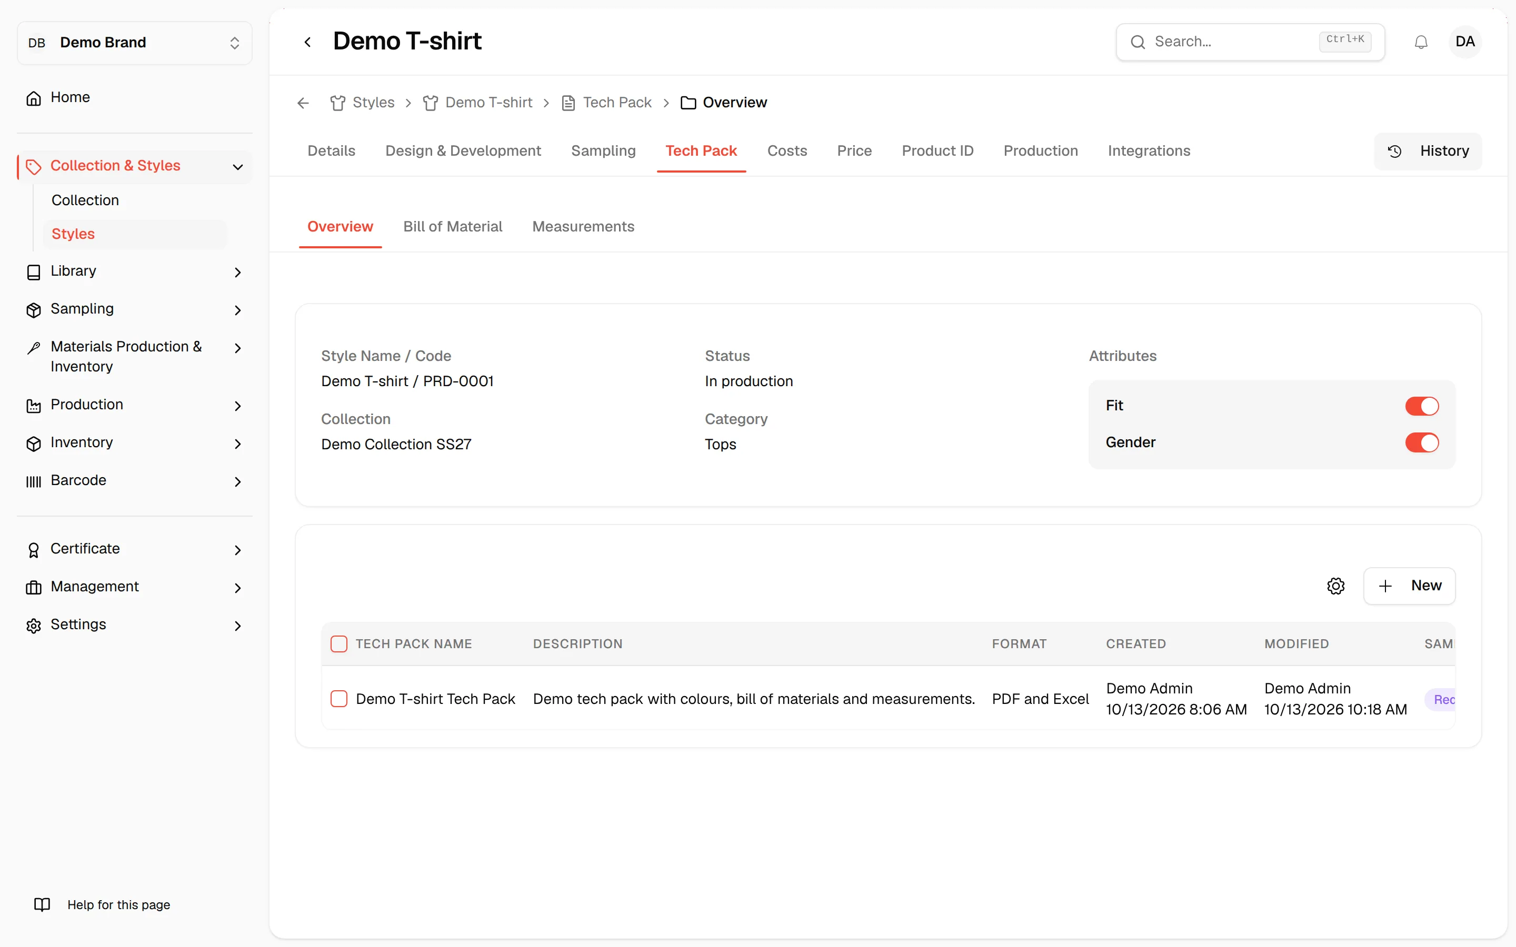Click the Certificate ribbon icon in sidebar
Screen dimensions: 1516x947
coord(34,550)
